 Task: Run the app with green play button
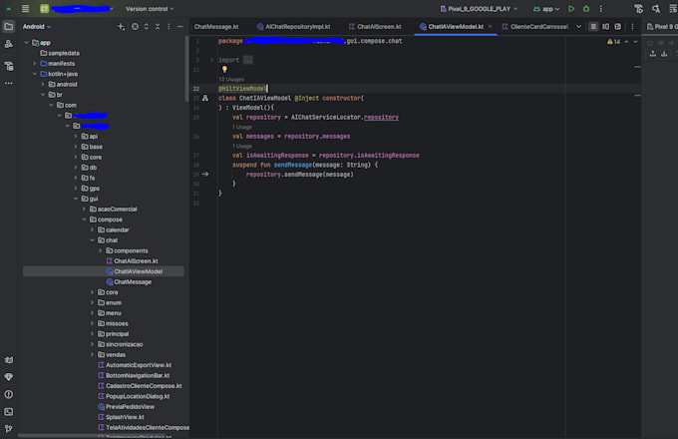coord(571,9)
